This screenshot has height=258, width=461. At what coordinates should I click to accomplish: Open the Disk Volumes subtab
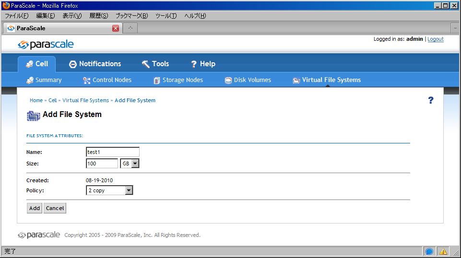coord(248,80)
